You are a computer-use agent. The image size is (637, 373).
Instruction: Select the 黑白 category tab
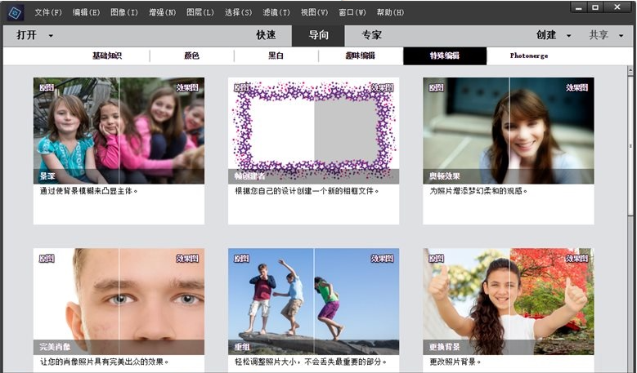[x=276, y=56]
